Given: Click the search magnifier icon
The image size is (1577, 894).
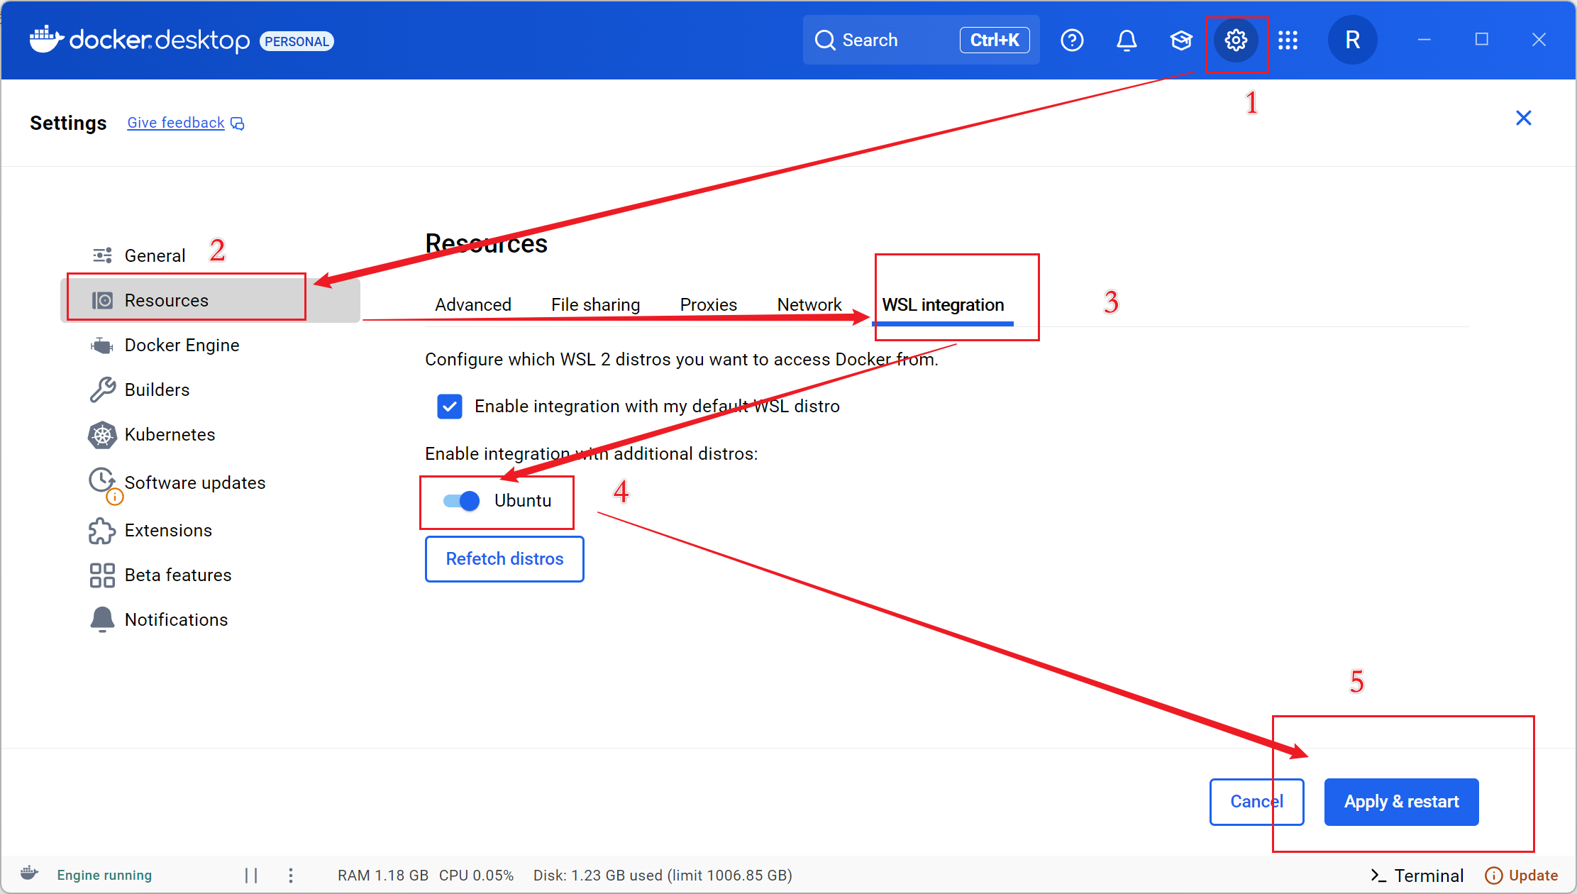Looking at the screenshot, I should click(824, 40).
